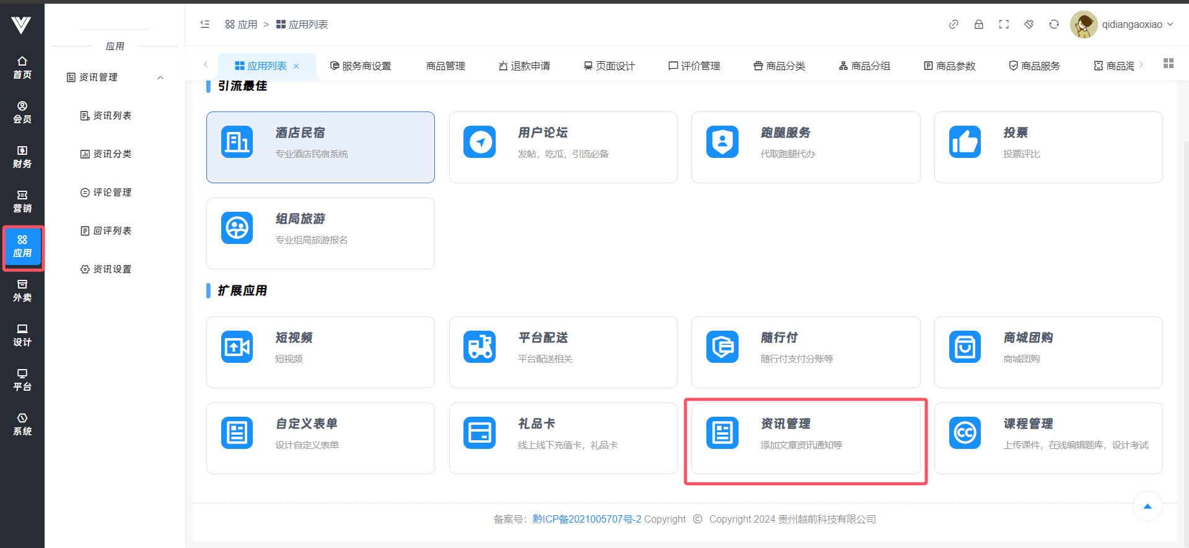The image size is (1189, 548).
Task: Switch to the 退款申请 tab
Action: click(x=524, y=66)
